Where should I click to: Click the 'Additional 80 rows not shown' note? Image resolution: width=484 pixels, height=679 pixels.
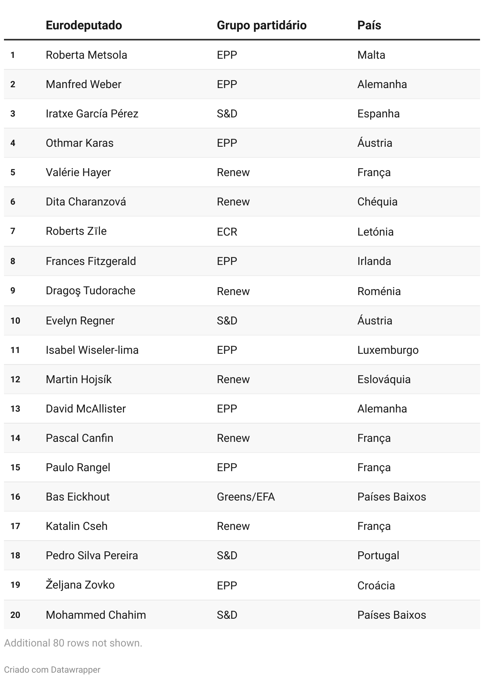(73, 643)
